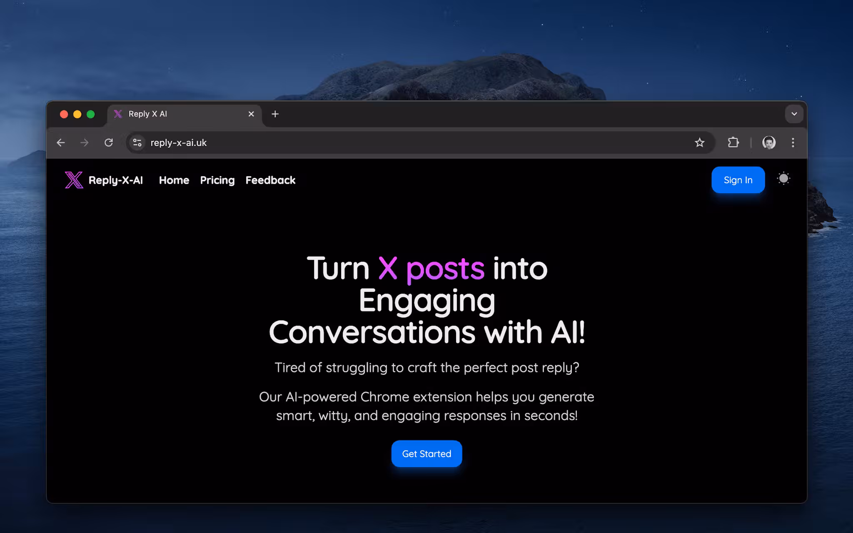The width and height of the screenshot is (853, 533).
Task: Click the Get Started button
Action: (x=426, y=454)
